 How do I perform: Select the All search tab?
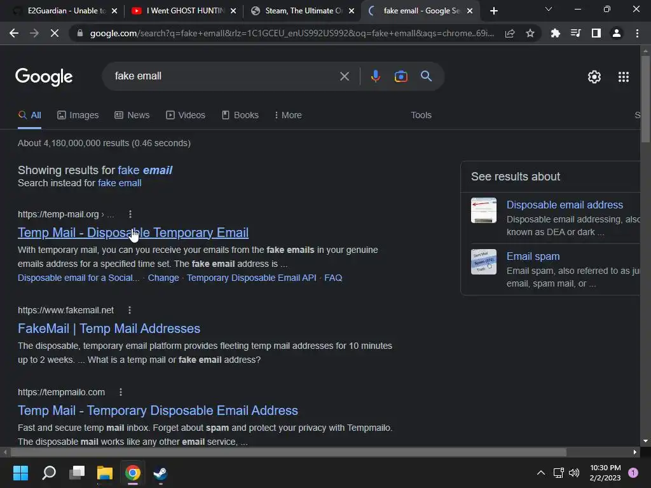point(29,115)
